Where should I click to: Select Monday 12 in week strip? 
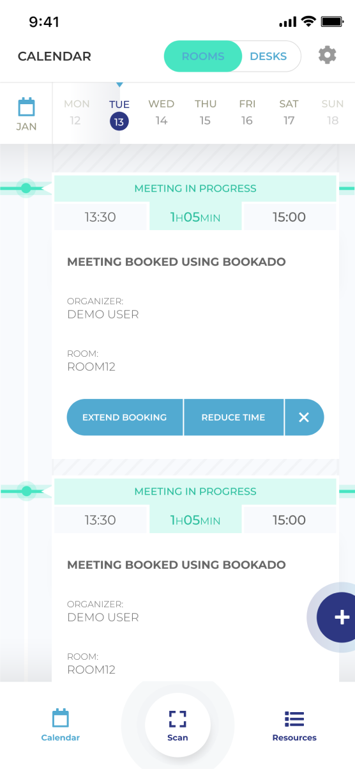coord(77,112)
